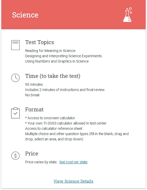This screenshot has width=147, height=190.
Task: Open the See cost per state link
Action: coord(73,162)
